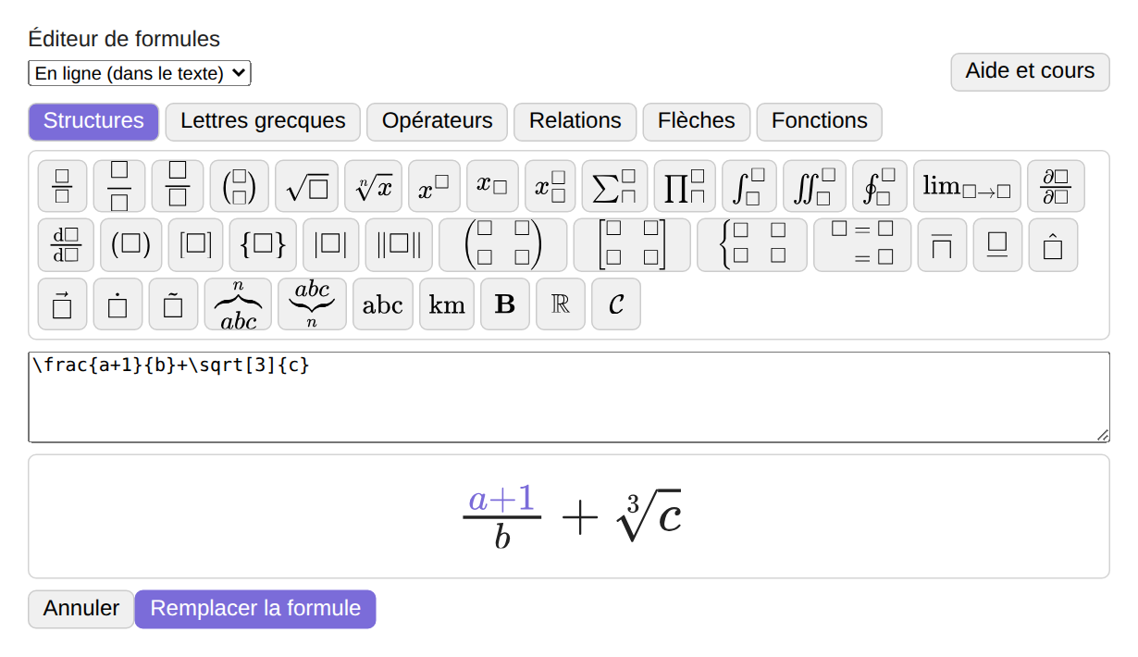Click Remplacer la formule button
This screenshot has width=1138, height=657.
(x=255, y=609)
